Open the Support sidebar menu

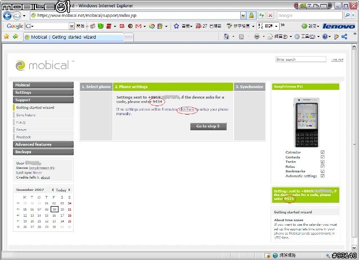[x=43, y=100]
